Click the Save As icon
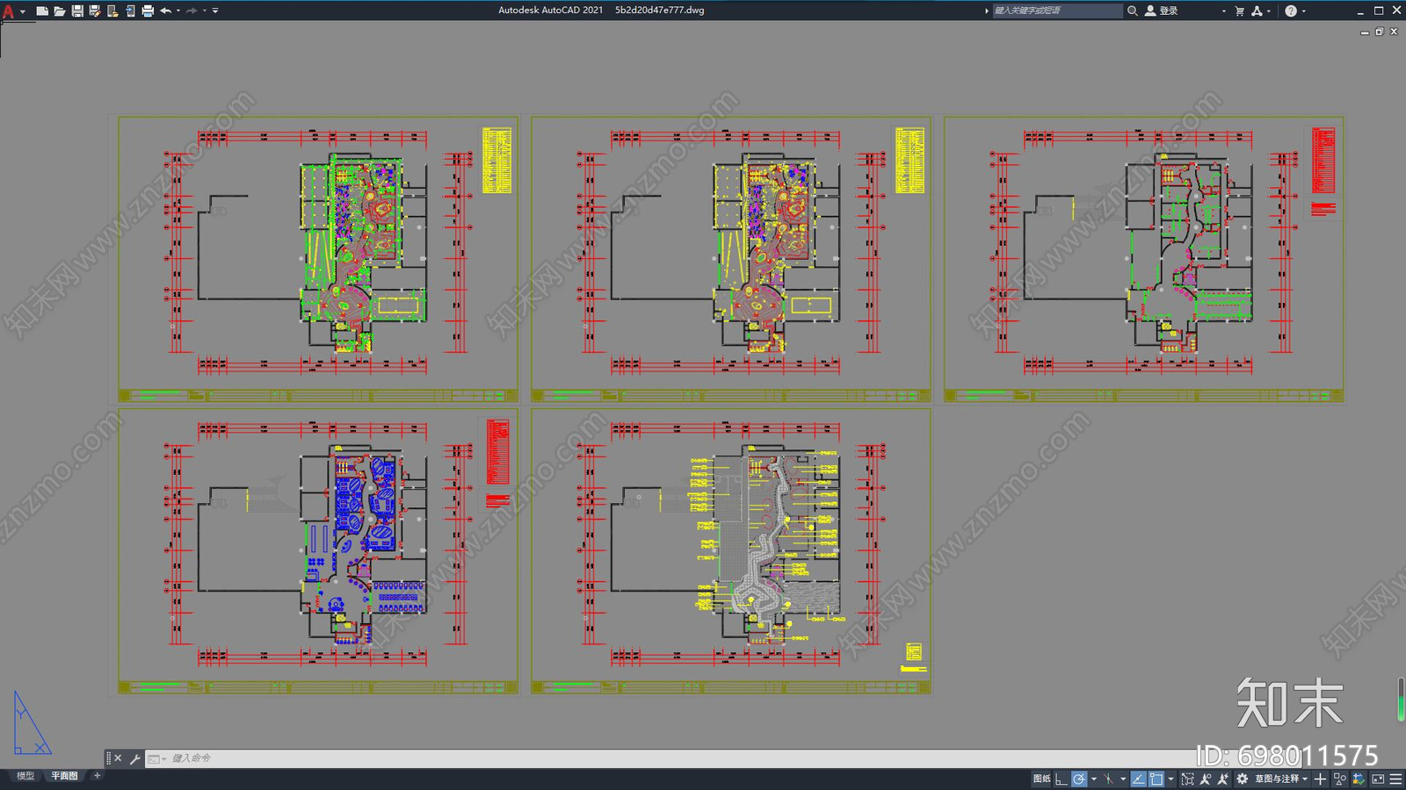1406x790 pixels. 95,11
